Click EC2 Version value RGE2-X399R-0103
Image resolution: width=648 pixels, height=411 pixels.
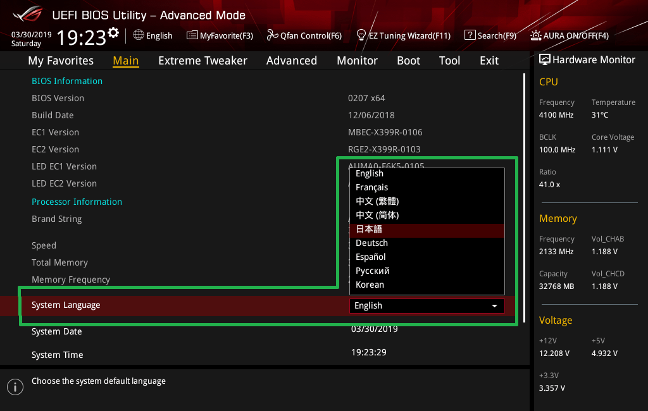[x=384, y=149]
